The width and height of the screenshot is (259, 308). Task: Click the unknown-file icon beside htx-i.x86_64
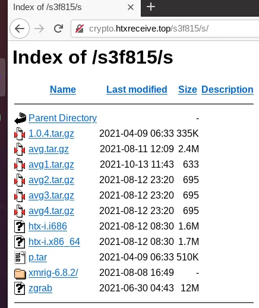coord(20,242)
